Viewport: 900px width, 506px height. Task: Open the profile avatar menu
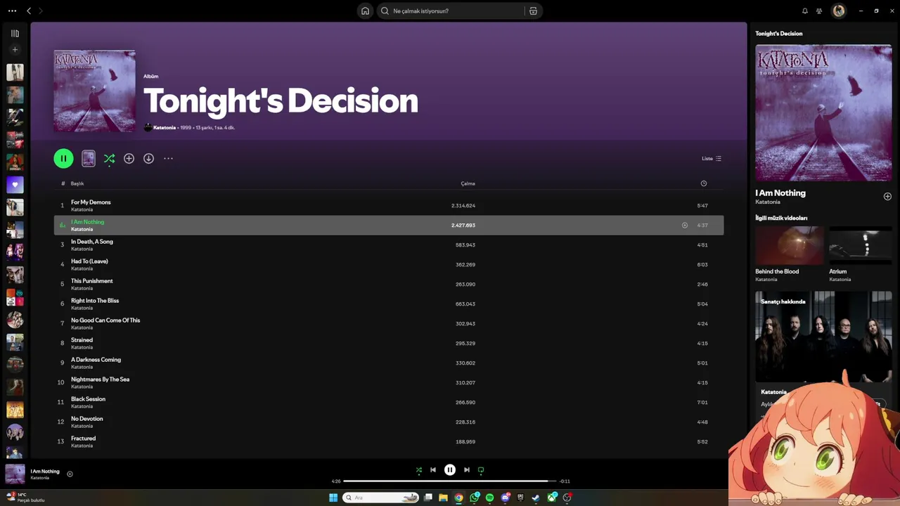(x=839, y=11)
